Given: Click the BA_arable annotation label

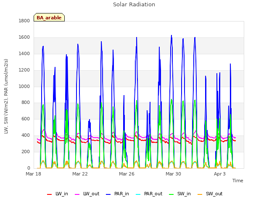Looking at the screenshot, I should click(x=49, y=17).
